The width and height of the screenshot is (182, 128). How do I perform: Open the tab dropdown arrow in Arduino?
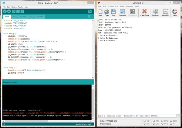89,16
